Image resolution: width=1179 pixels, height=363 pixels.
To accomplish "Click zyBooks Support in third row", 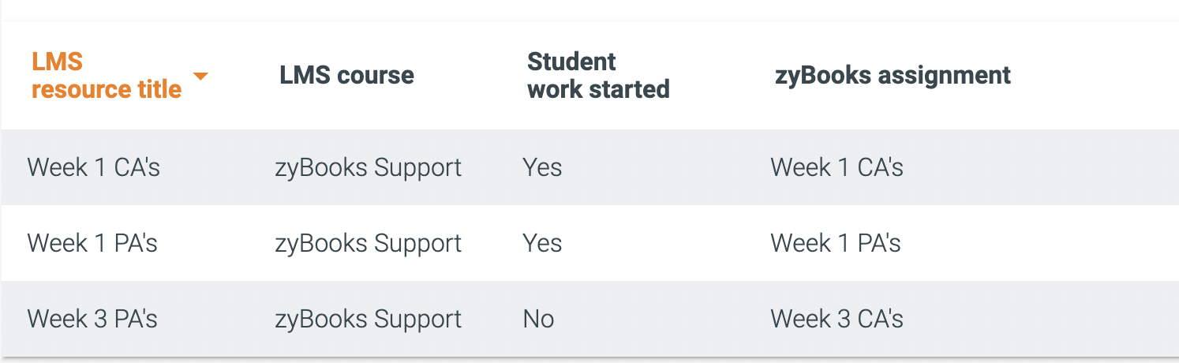I will click(369, 320).
